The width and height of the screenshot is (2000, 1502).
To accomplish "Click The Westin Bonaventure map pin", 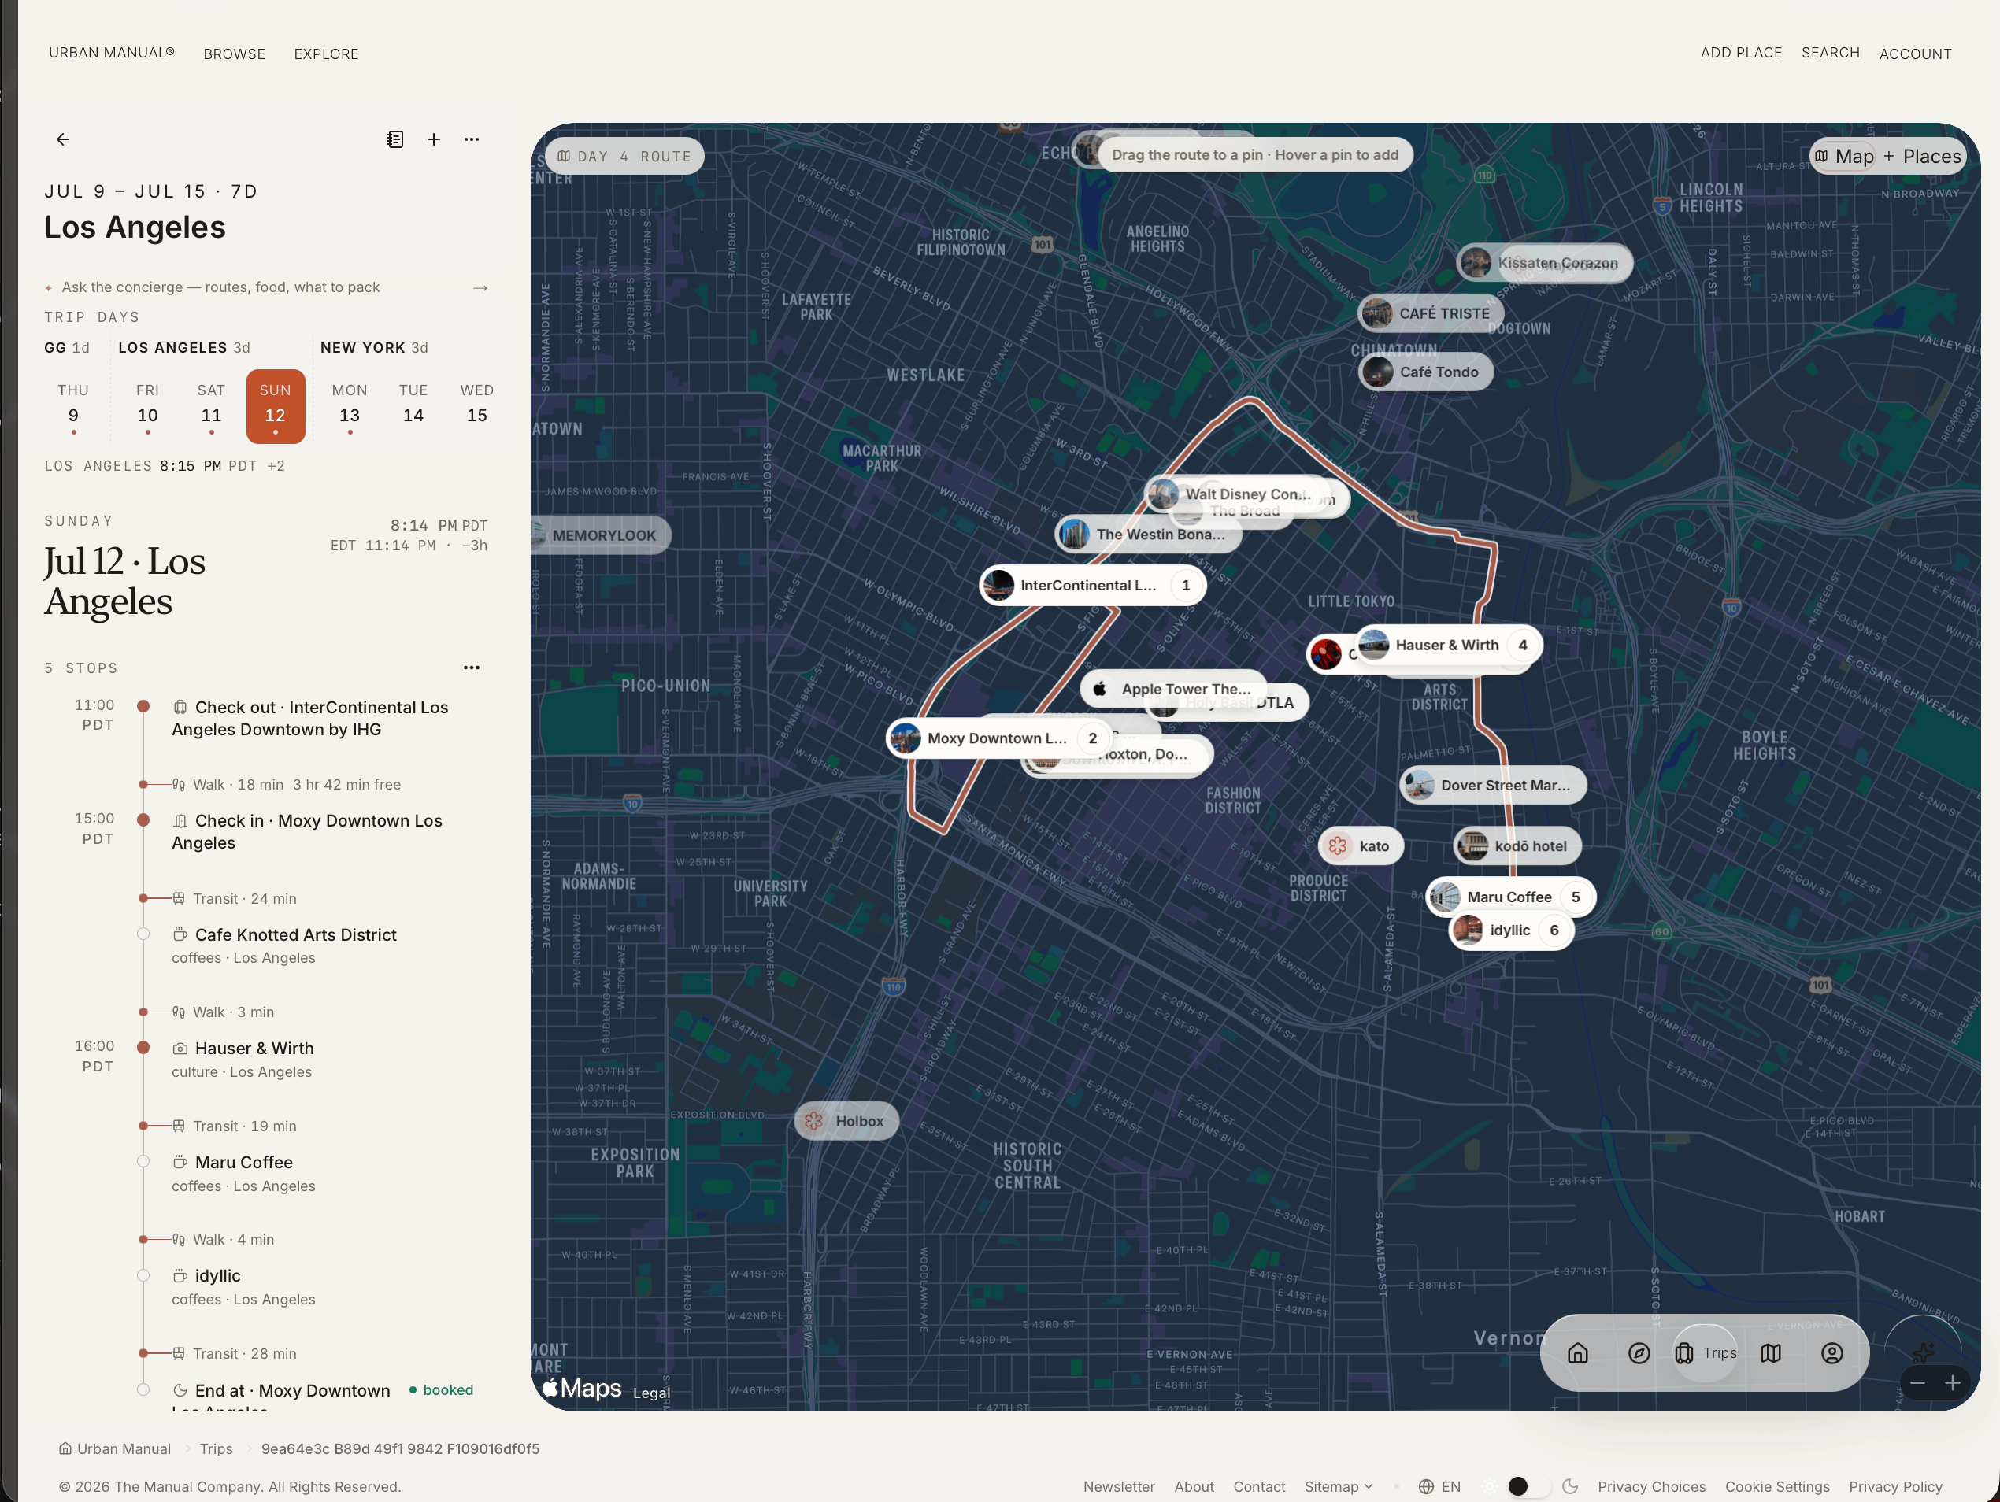I will [1148, 535].
